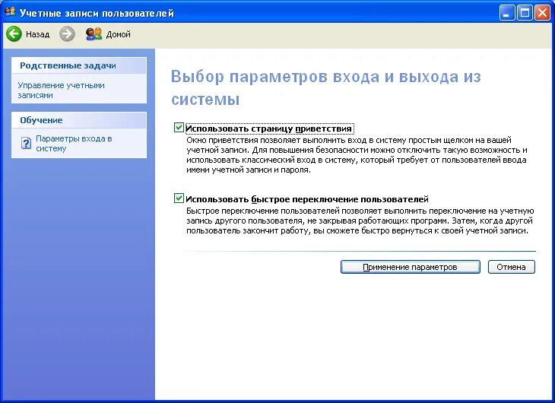
Task: Click the green Back arrow icon
Action: pos(14,34)
